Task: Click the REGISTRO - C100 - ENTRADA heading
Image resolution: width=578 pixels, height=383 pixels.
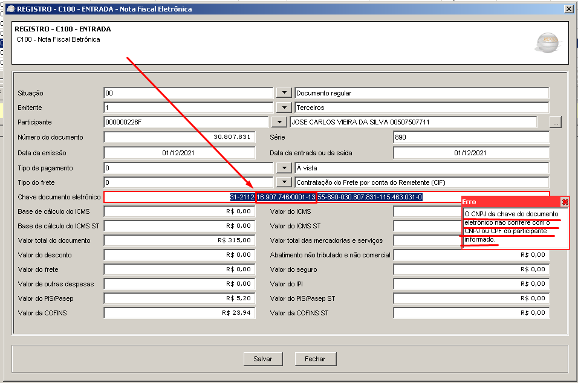Action: (x=63, y=29)
